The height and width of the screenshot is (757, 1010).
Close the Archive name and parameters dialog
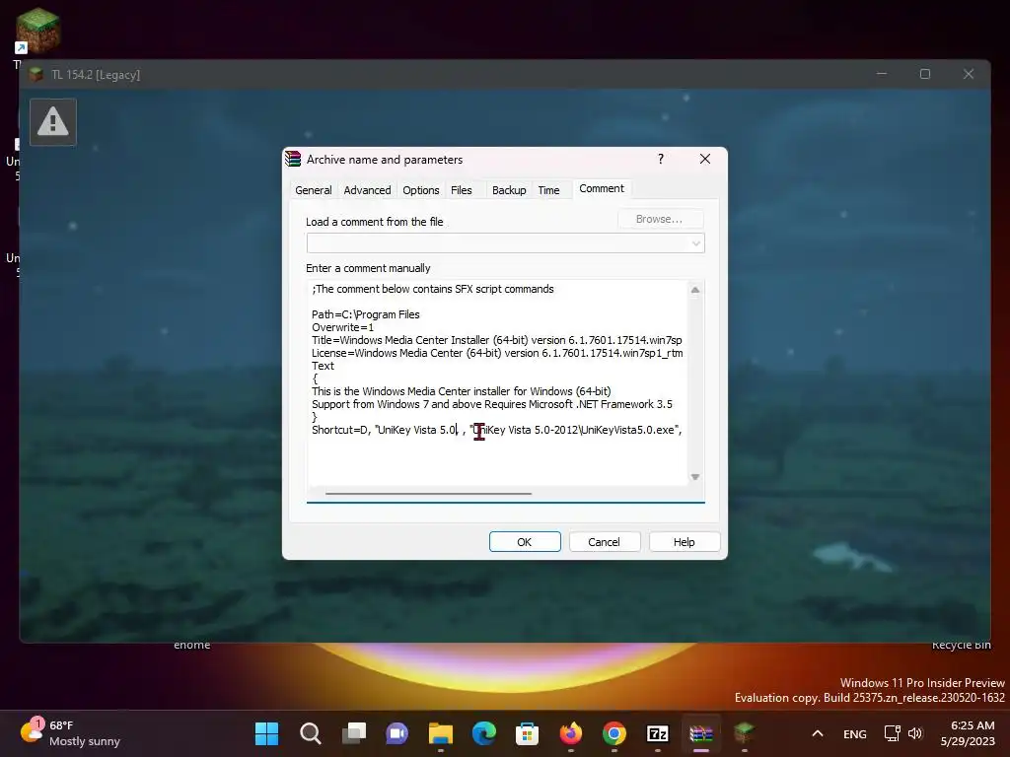704,159
